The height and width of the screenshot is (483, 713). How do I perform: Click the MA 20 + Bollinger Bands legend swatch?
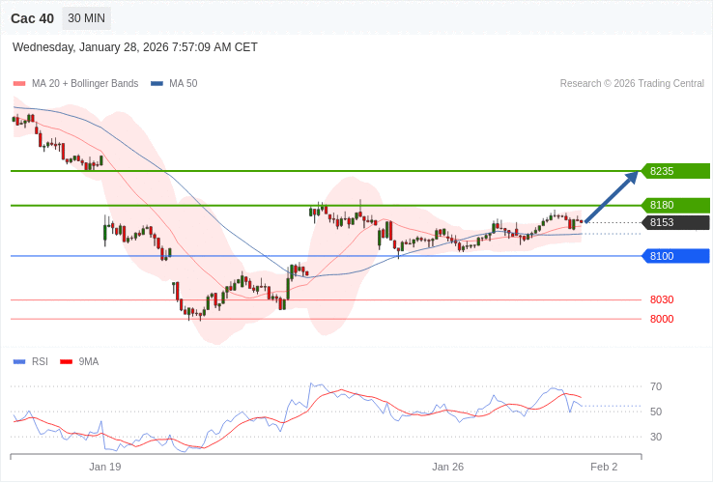click(x=19, y=84)
